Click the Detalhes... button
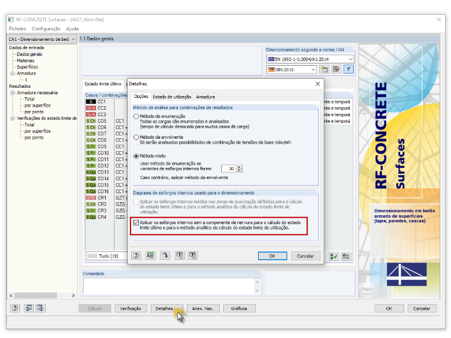This screenshot has height=338, width=451. (x=167, y=309)
